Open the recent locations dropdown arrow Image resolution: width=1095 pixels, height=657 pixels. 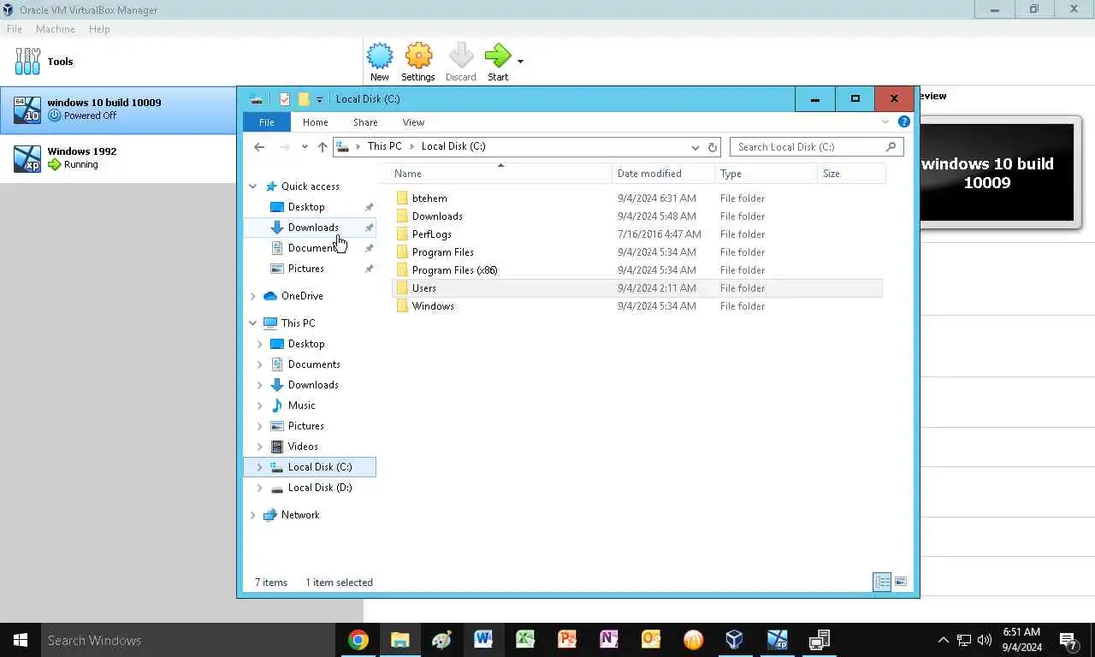305,147
